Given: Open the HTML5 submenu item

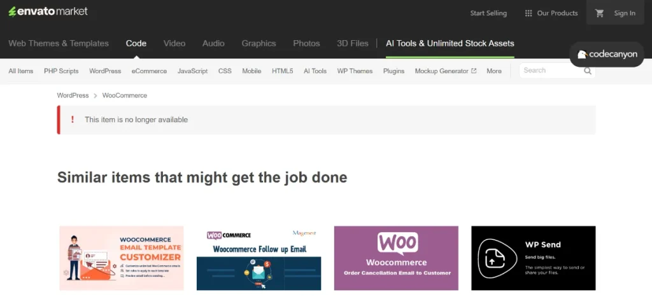Looking at the screenshot, I should pos(282,71).
